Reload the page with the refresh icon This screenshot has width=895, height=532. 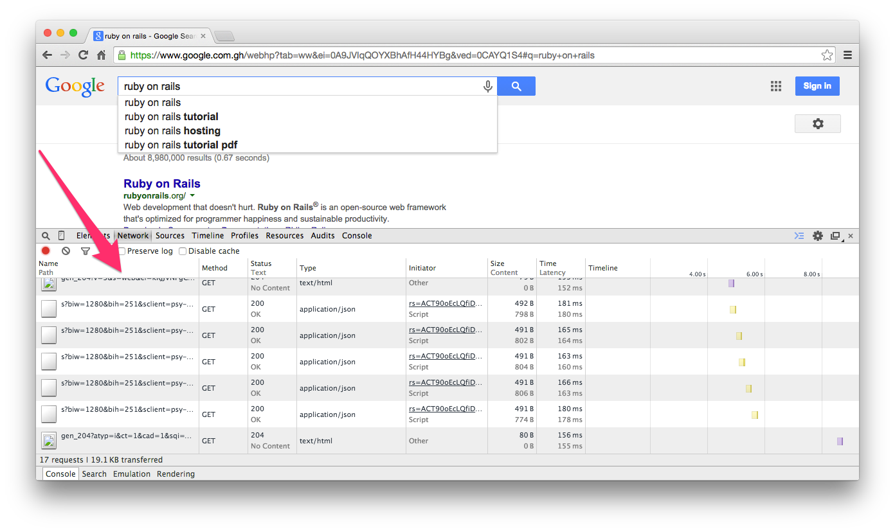(83, 55)
